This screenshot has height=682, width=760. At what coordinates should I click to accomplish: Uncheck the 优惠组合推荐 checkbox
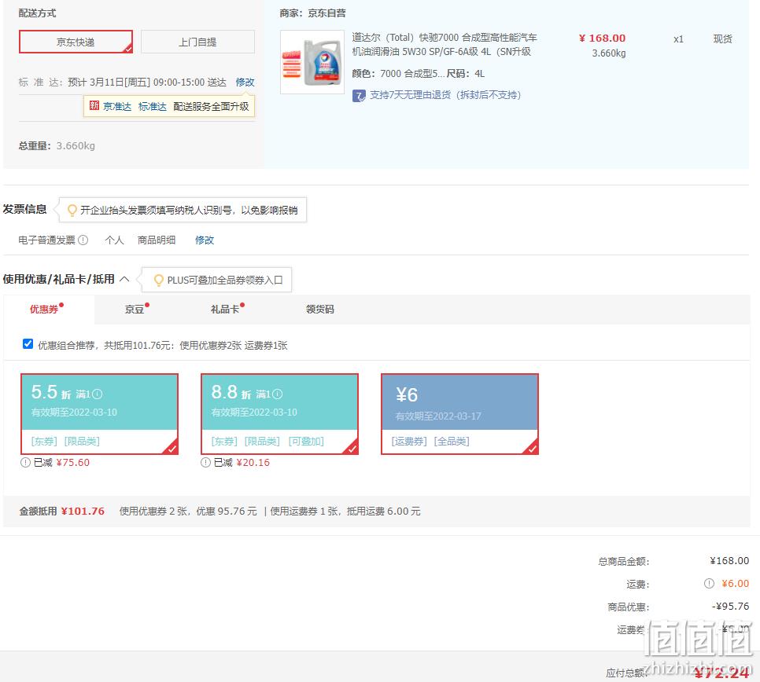(28, 344)
